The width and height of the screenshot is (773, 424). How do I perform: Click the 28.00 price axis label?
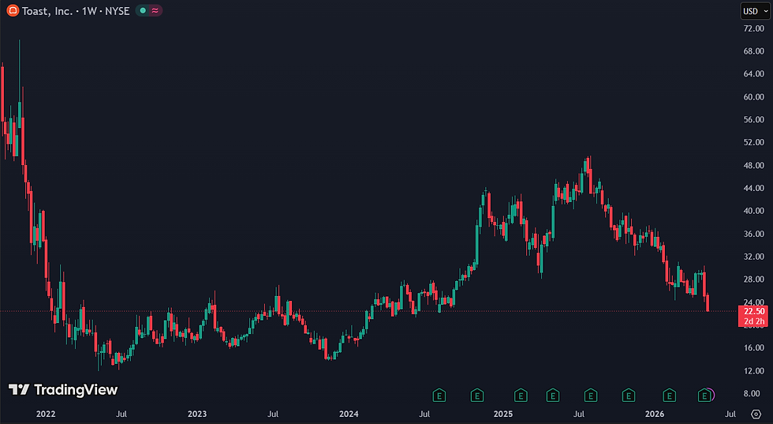pyautogui.click(x=754, y=280)
